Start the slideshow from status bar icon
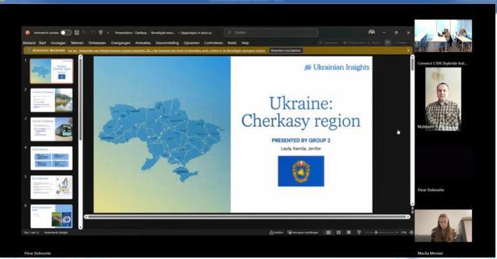 click(360, 232)
